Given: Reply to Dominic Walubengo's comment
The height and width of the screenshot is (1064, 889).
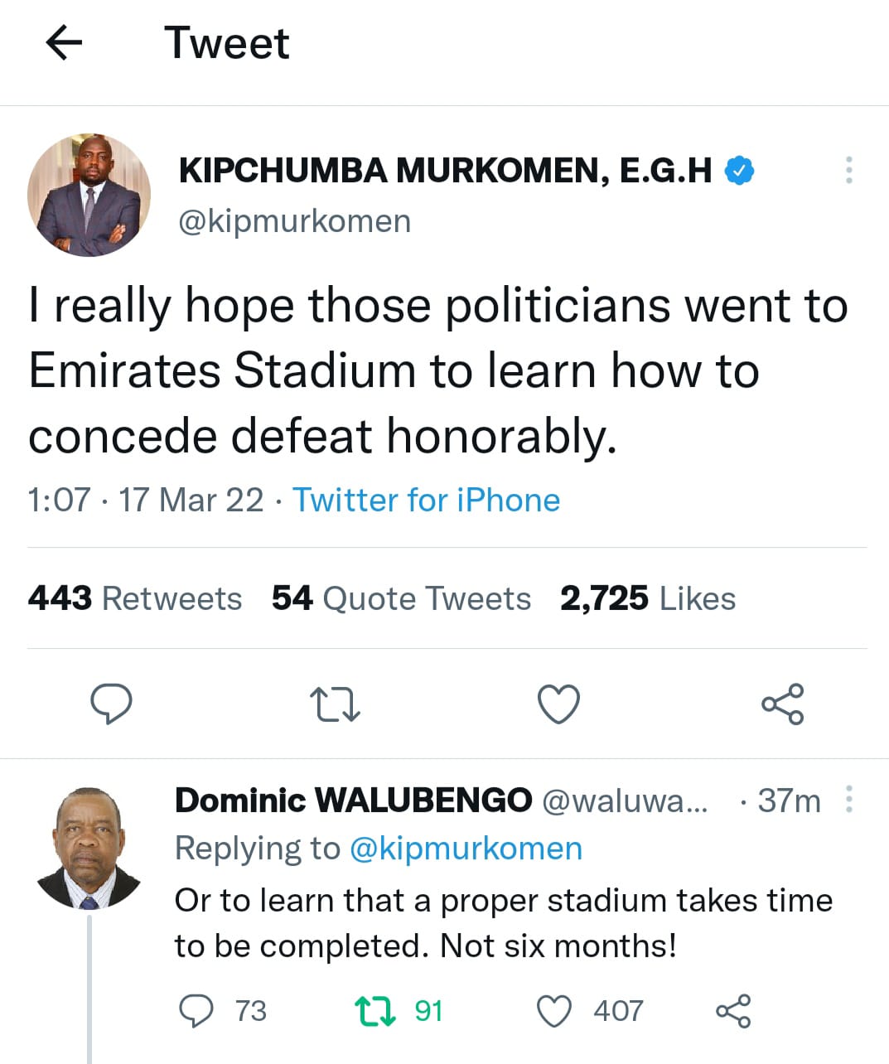Looking at the screenshot, I should coord(196,1011).
